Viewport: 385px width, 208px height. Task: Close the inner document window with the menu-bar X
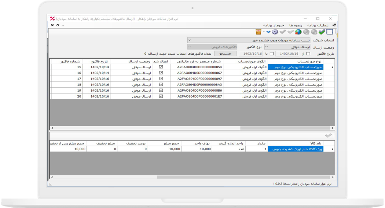coord(52,25)
